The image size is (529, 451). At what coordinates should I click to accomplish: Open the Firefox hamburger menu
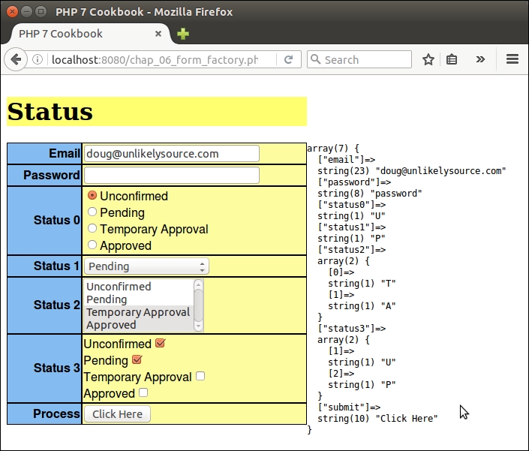point(512,60)
